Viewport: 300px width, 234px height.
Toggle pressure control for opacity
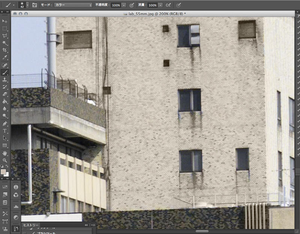tap(132, 5)
